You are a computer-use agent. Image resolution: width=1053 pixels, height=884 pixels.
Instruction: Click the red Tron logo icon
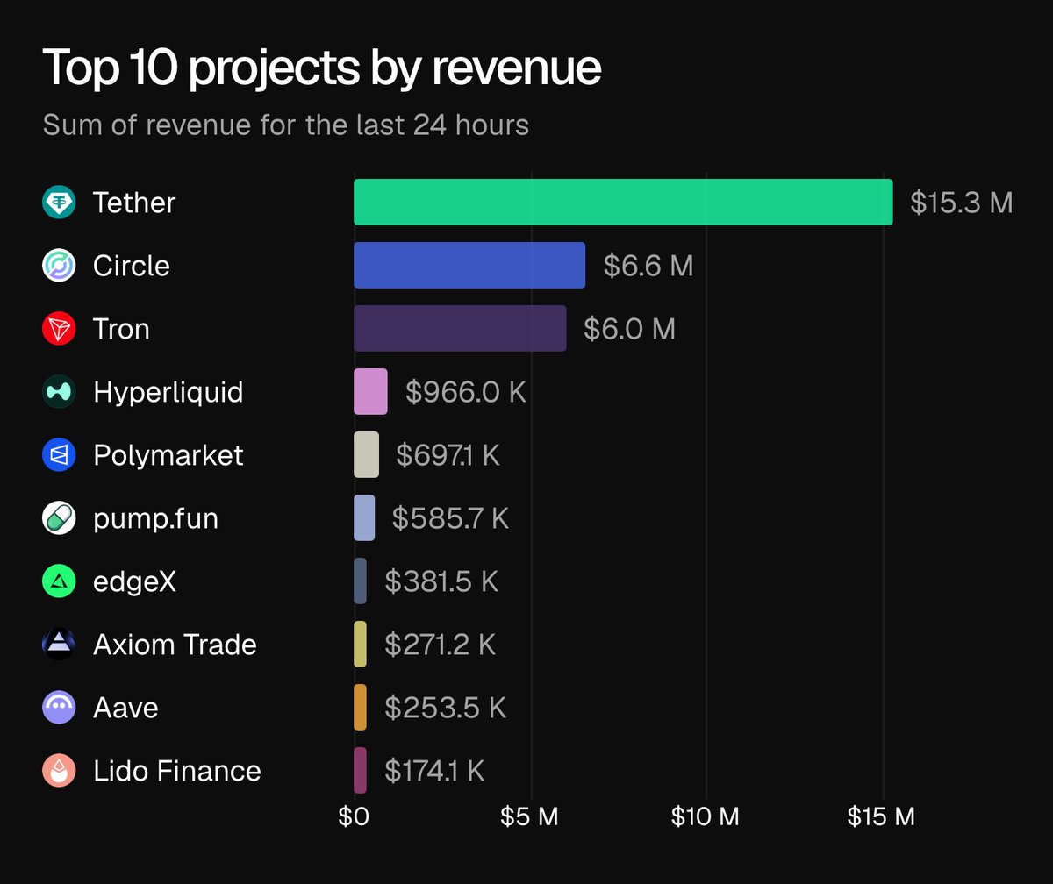click(x=59, y=329)
